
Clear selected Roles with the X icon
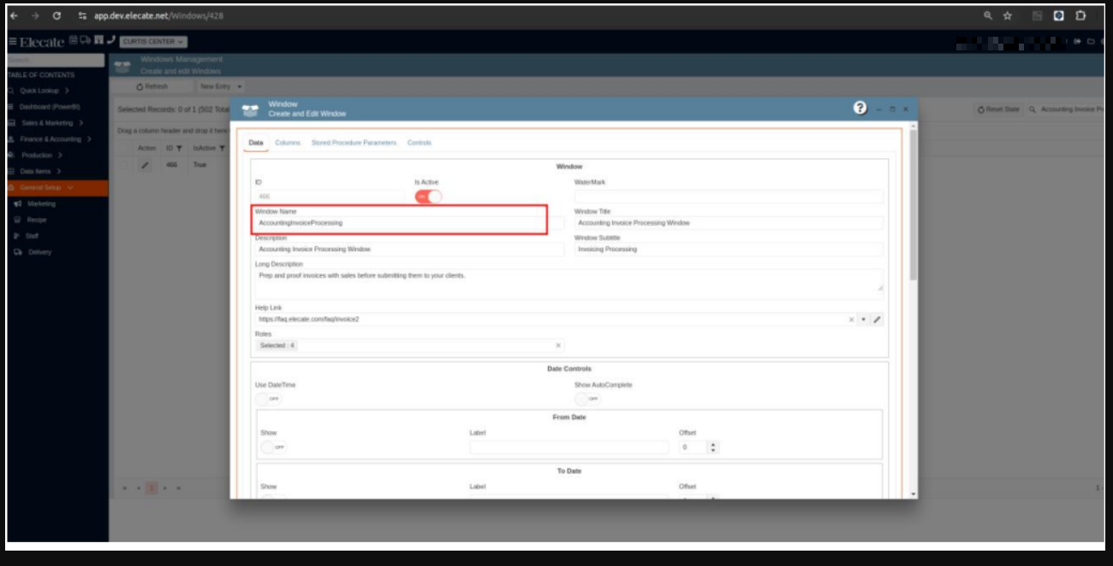pyautogui.click(x=558, y=345)
